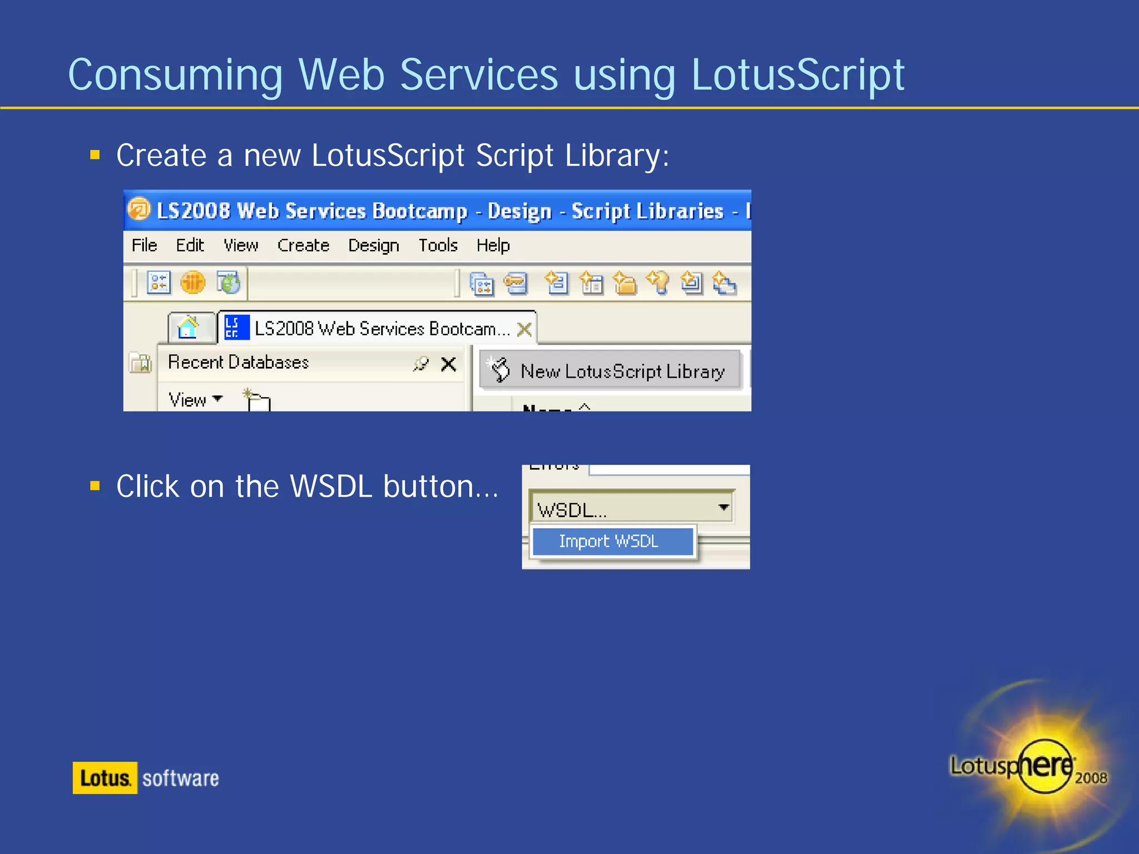Click the orange globe toolbar icon
The width and height of the screenshot is (1139, 854).
[193, 282]
